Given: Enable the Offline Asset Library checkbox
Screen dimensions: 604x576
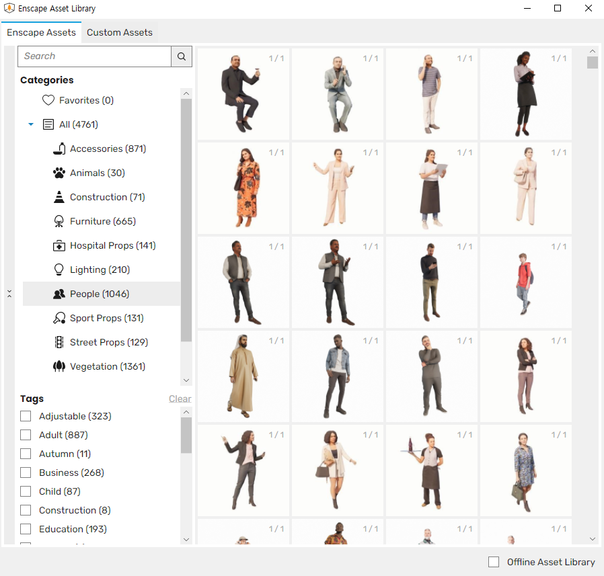Looking at the screenshot, I should [x=494, y=562].
